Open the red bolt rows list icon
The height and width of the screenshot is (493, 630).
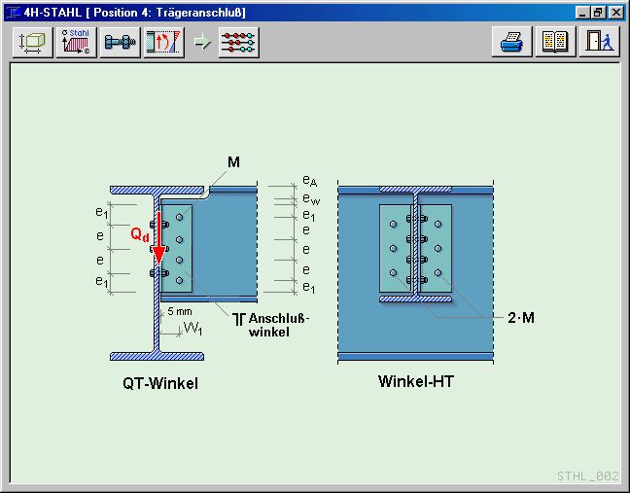click(238, 43)
